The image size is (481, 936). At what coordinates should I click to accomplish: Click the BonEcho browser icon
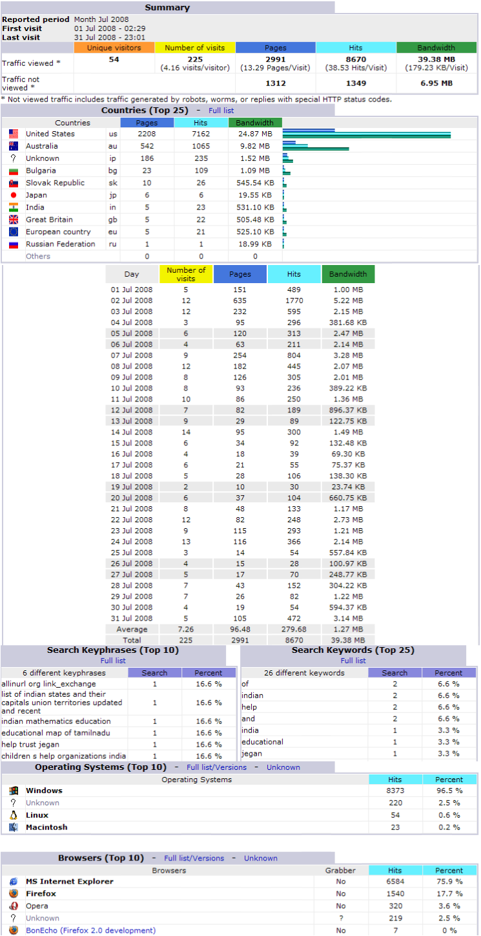[x=14, y=931]
